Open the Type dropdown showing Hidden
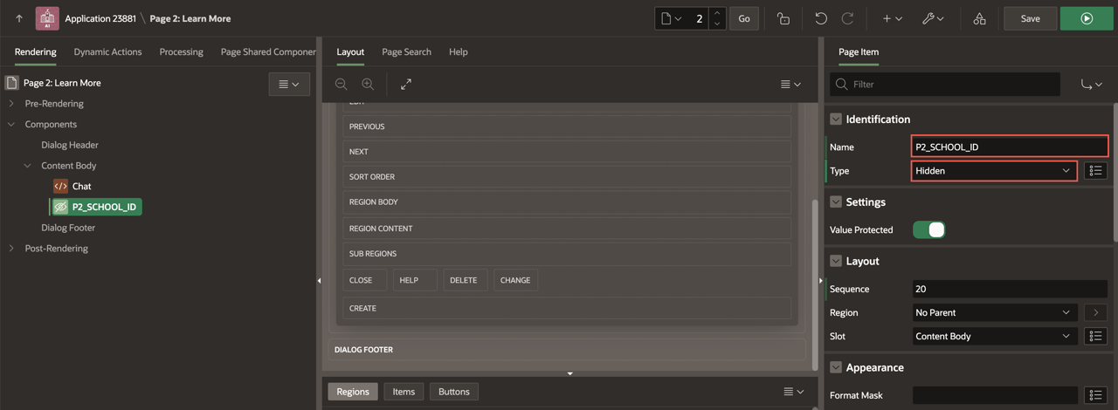1118x410 pixels. click(x=993, y=171)
